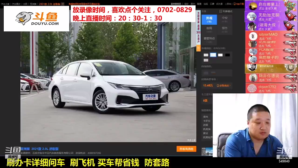Image resolution: width=298 pixels, height=168 pixels.
Task: Open the 口碑 top nav link
Action: point(212,4)
